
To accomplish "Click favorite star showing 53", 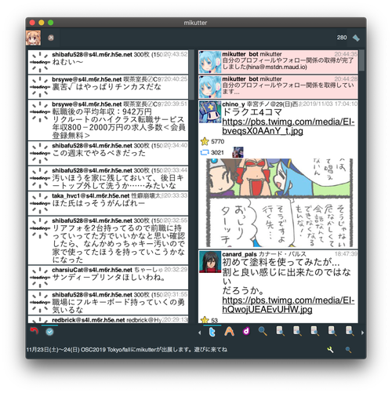I will tap(205, 320).
